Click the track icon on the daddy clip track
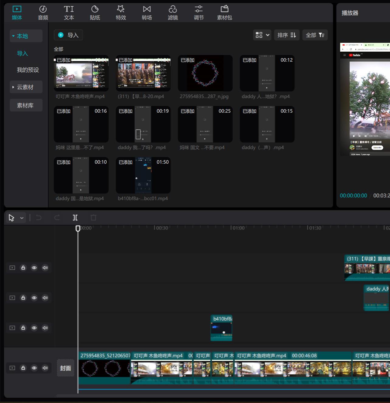Viewport: 390px width, 403px height. coord(12,298)
